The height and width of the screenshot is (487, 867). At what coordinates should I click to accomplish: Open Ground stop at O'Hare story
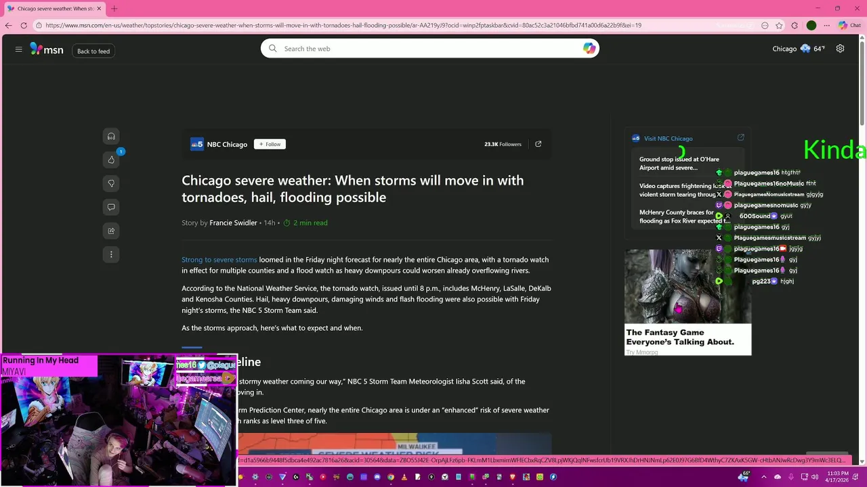pos(679,164)
